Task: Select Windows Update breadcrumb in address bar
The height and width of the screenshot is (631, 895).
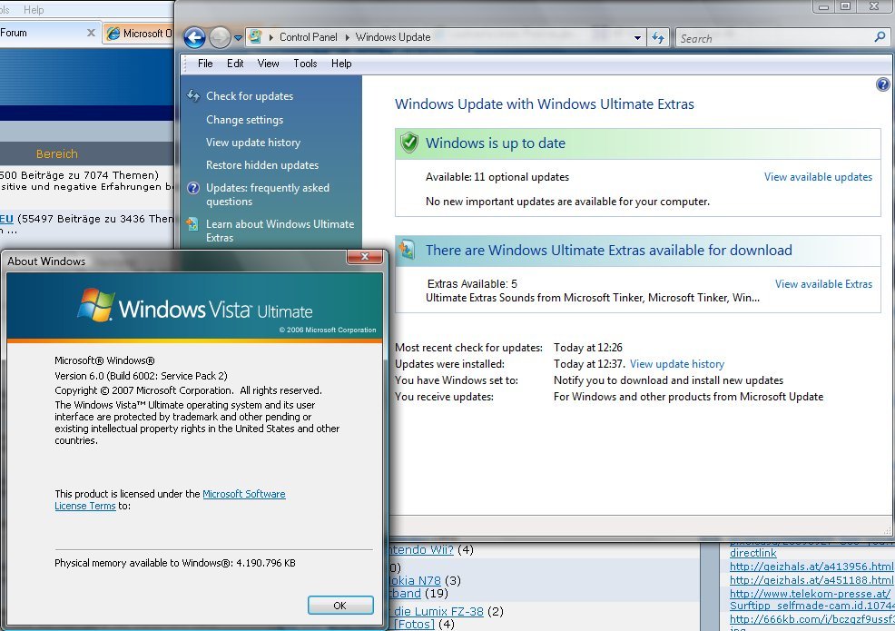Action: pyautogui.click(x=393, y=37)
